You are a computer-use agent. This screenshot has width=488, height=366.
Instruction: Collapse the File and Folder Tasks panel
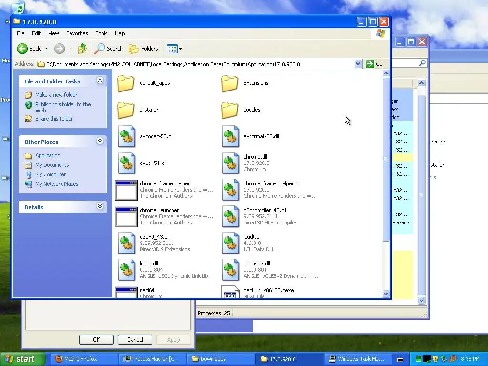100,81
